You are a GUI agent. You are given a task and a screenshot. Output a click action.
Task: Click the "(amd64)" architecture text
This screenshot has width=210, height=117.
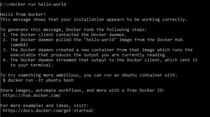[19, 45]
